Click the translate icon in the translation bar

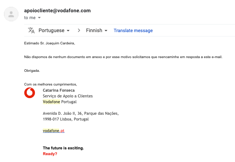click(31, 30)
